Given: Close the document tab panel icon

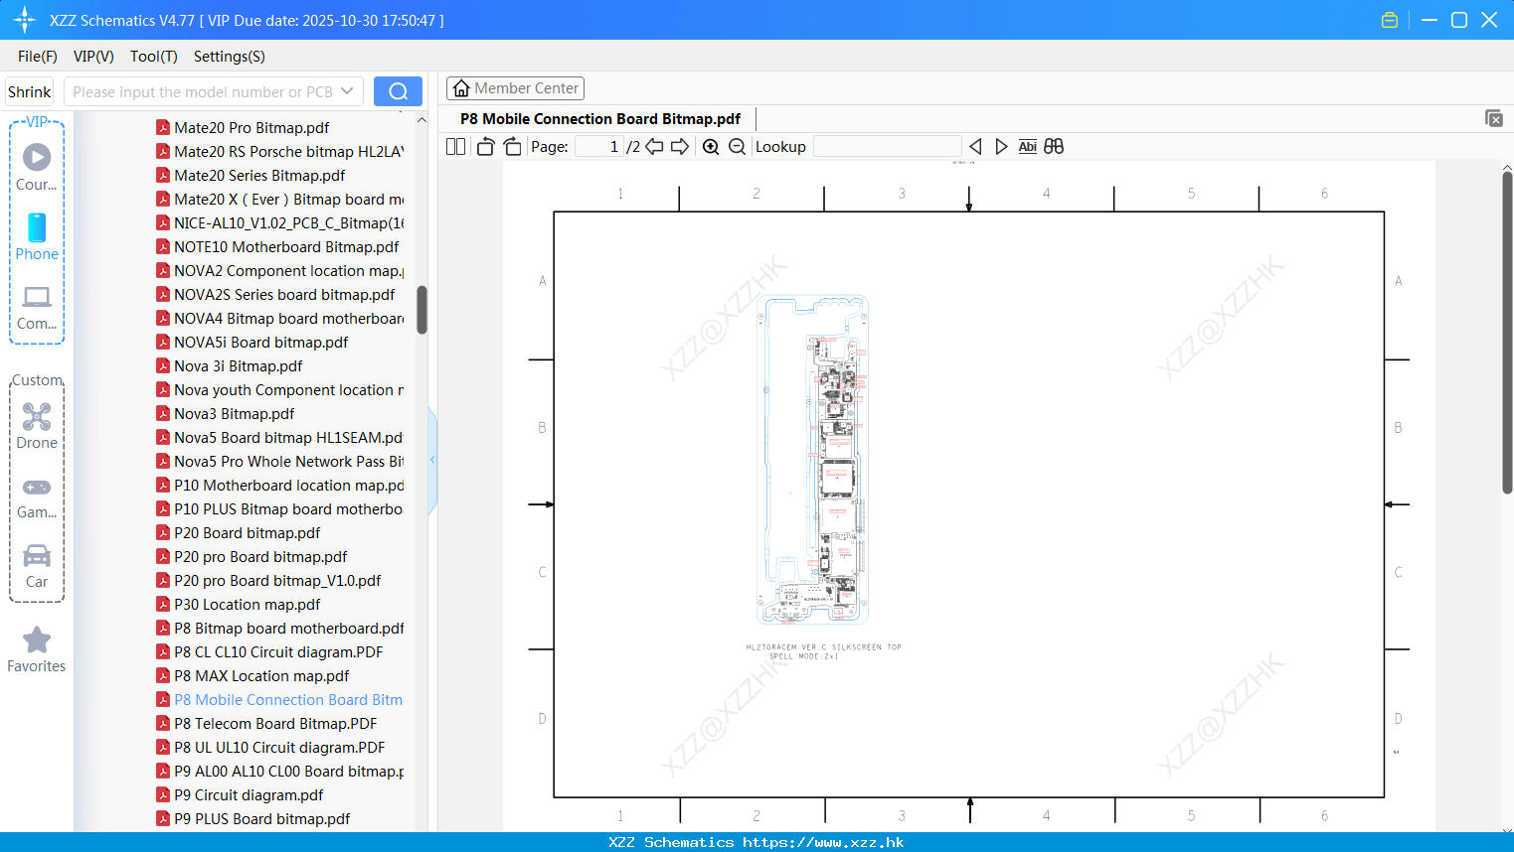Looking at the screenshot, I should pos(1494,118).
